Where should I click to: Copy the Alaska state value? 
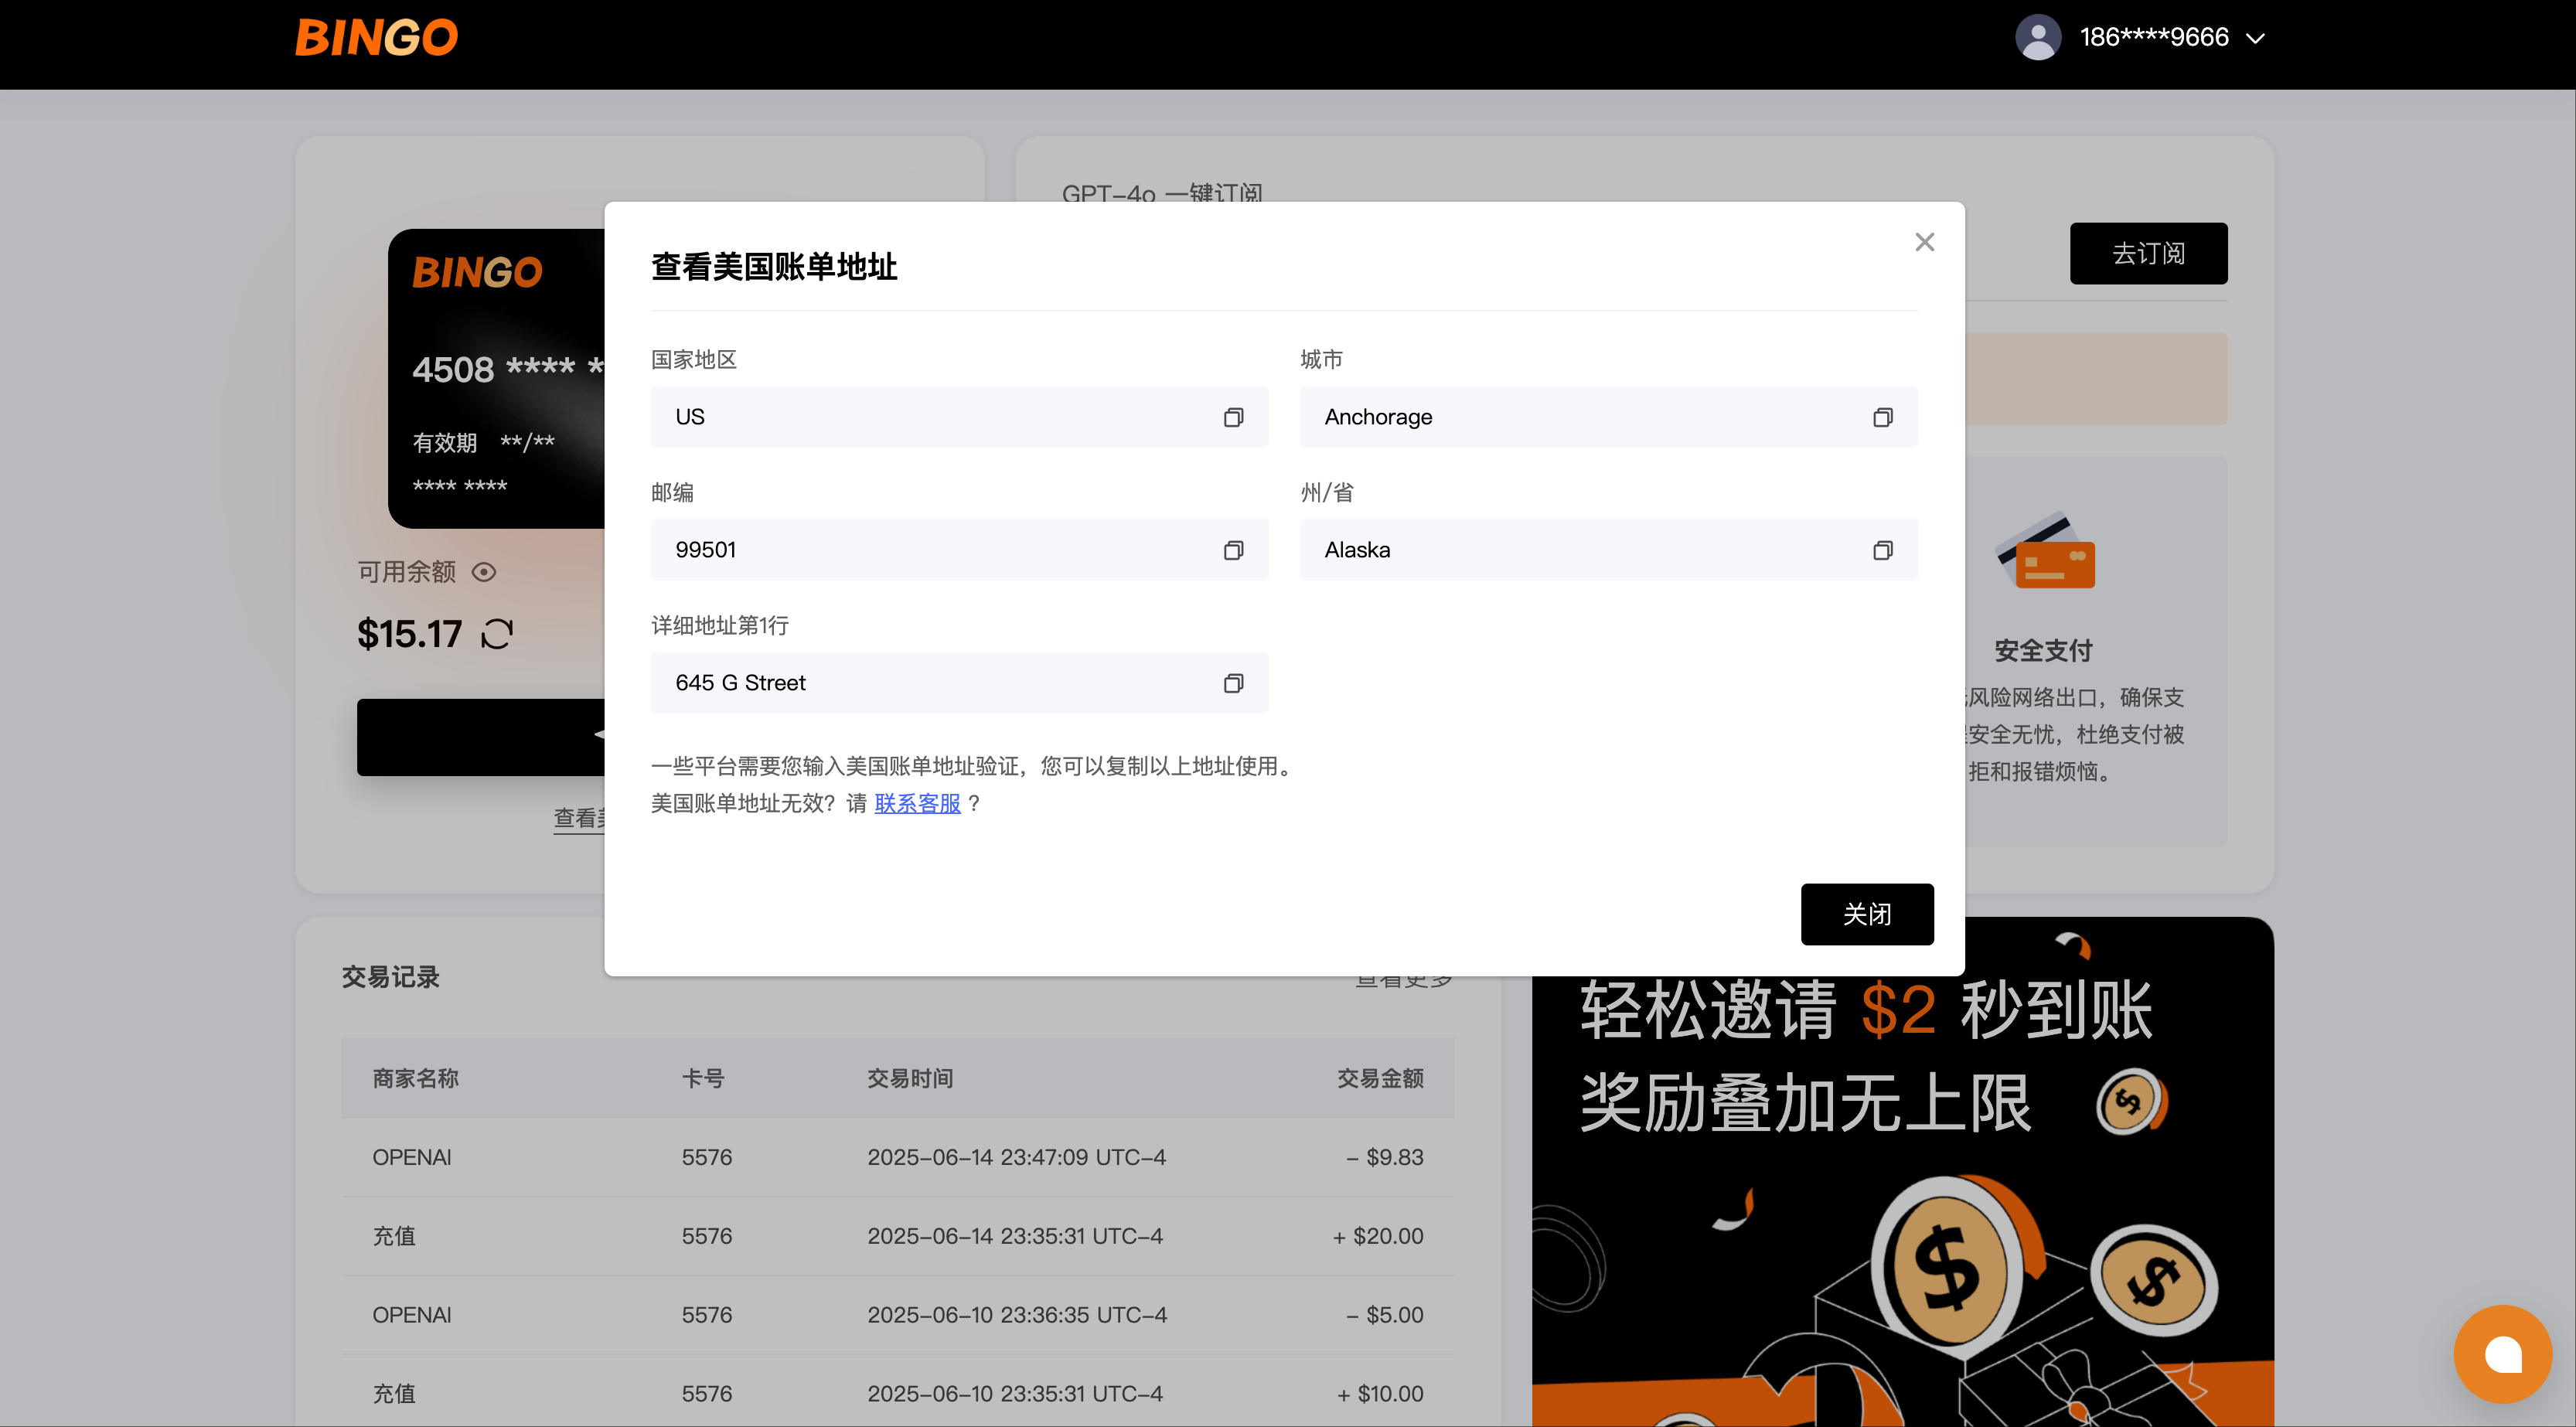[1882, 550]
